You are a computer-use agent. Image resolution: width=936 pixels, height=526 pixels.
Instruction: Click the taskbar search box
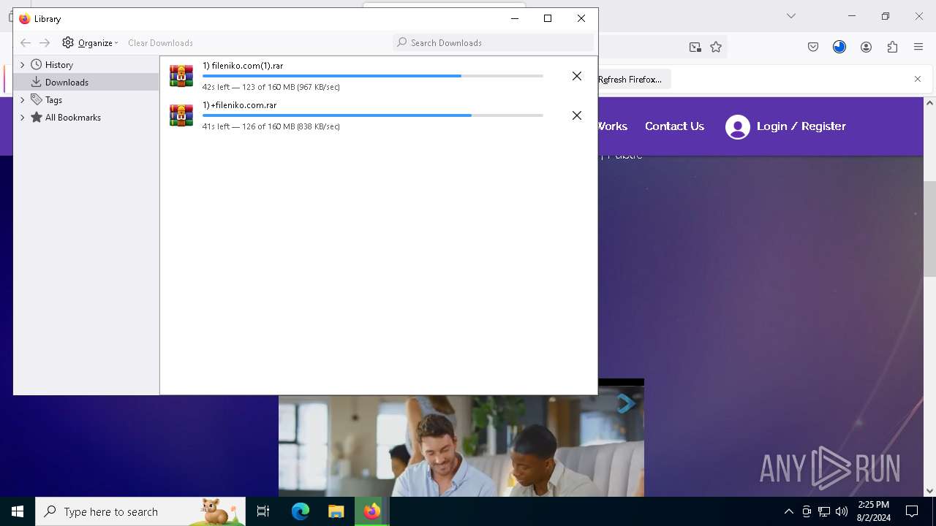click(x=140, y=511)
